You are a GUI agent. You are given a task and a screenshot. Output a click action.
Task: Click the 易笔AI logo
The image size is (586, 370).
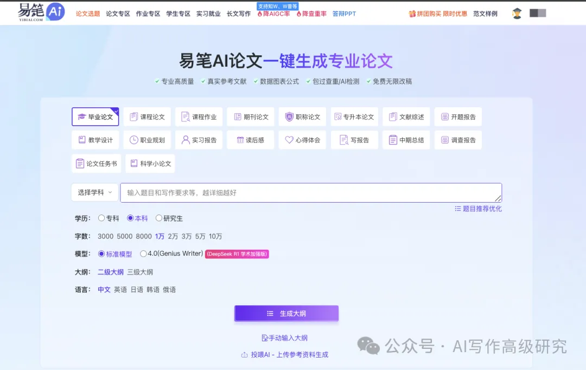pyautogui.click(x=41, y=12)
